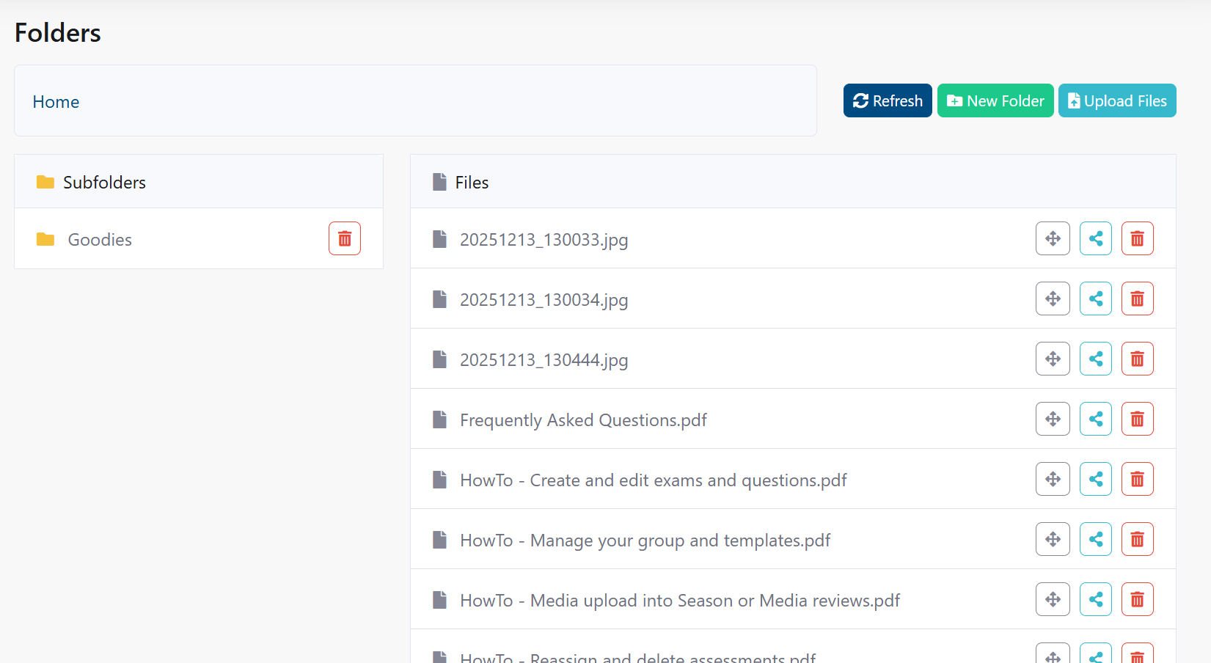1211x663 pixels.
Task: Refresh the folder view
Action: [x=887, y=100]
